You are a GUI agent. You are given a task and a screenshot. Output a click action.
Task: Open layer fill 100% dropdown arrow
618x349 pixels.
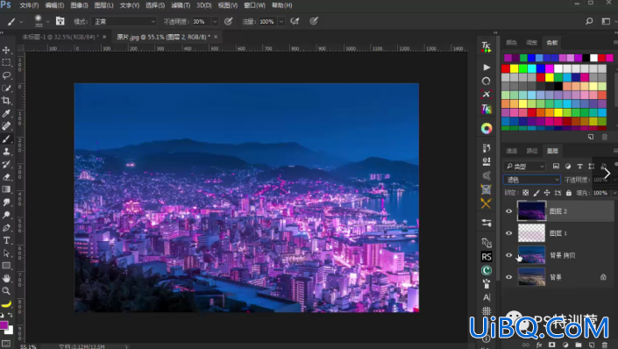pyautogui.click(x=614, y=193)
